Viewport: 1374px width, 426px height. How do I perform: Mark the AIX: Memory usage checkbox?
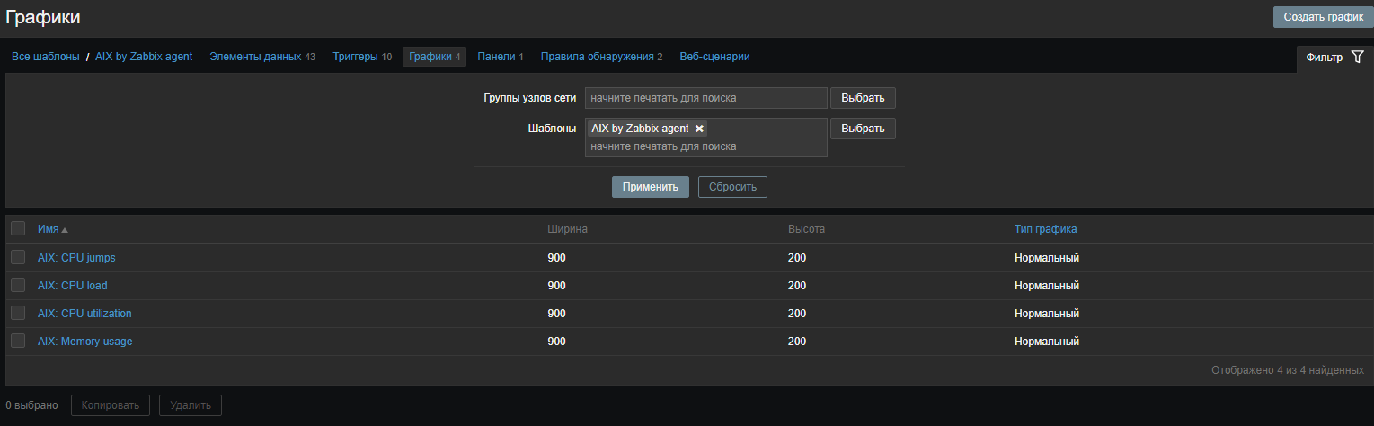[x=18, y=342]
